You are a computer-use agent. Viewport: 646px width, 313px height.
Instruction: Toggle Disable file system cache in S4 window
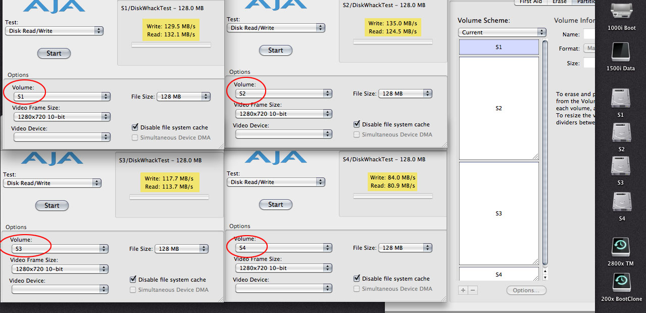point(357,279)
